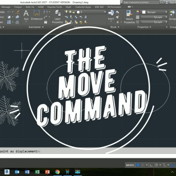The height and width of the screenshot is (176, 176).
Task: Launch Excel from the taskbar
Action: click(37, 172)
